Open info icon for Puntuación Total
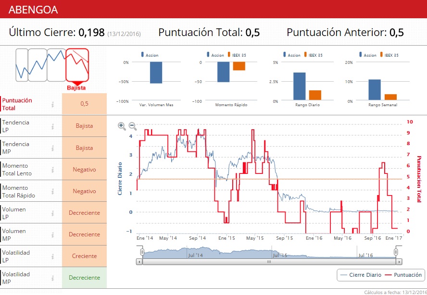 (52, 104)
